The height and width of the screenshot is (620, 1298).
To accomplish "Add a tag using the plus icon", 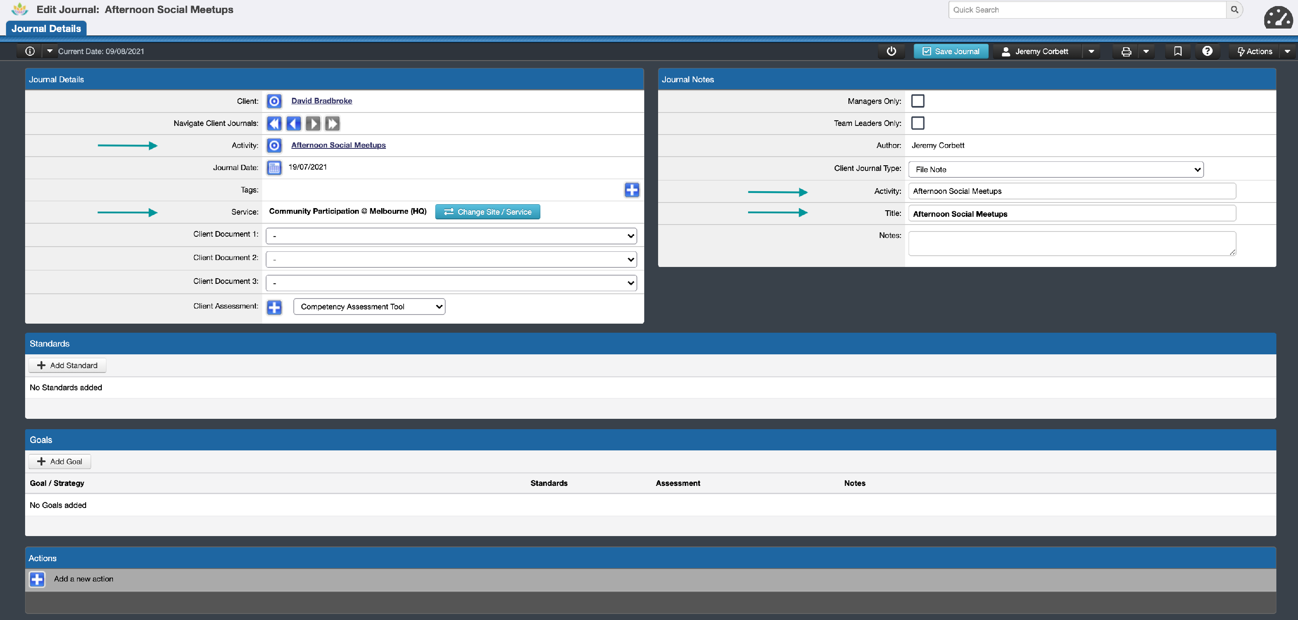I will (x=632, y=190).
